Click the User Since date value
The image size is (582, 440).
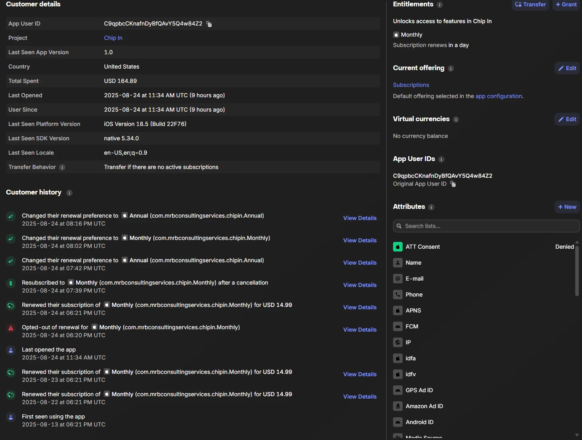point(164,110)
